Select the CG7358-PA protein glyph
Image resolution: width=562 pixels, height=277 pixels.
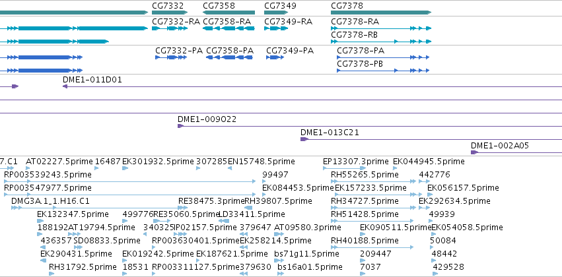click(x=229, y=57)
